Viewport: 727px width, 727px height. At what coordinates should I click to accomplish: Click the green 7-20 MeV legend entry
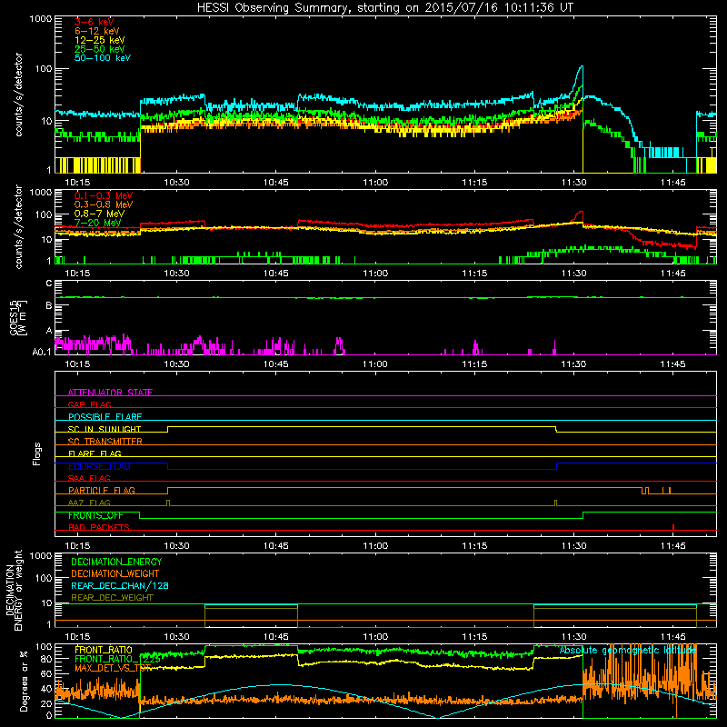[98, 223]
